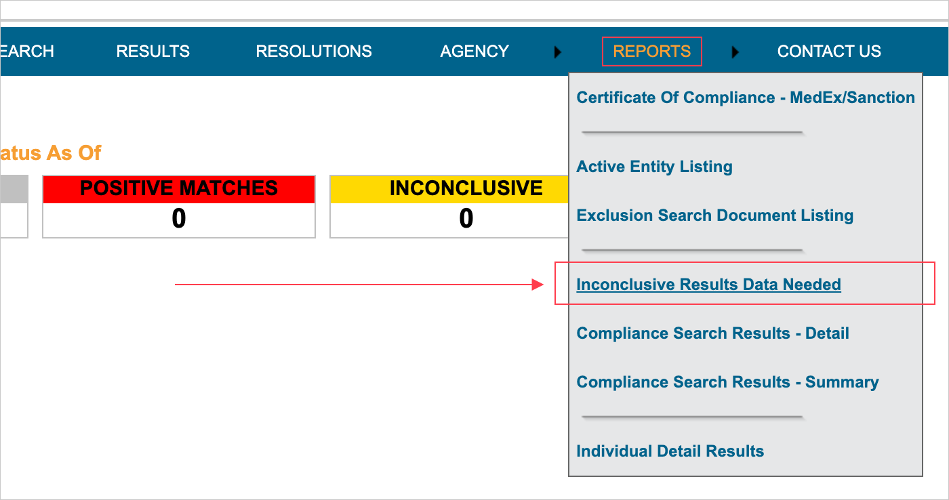Click the yellow INCONCLUSIVE header
The width and height of the screenshot is (949, 500).
point(466,188)
